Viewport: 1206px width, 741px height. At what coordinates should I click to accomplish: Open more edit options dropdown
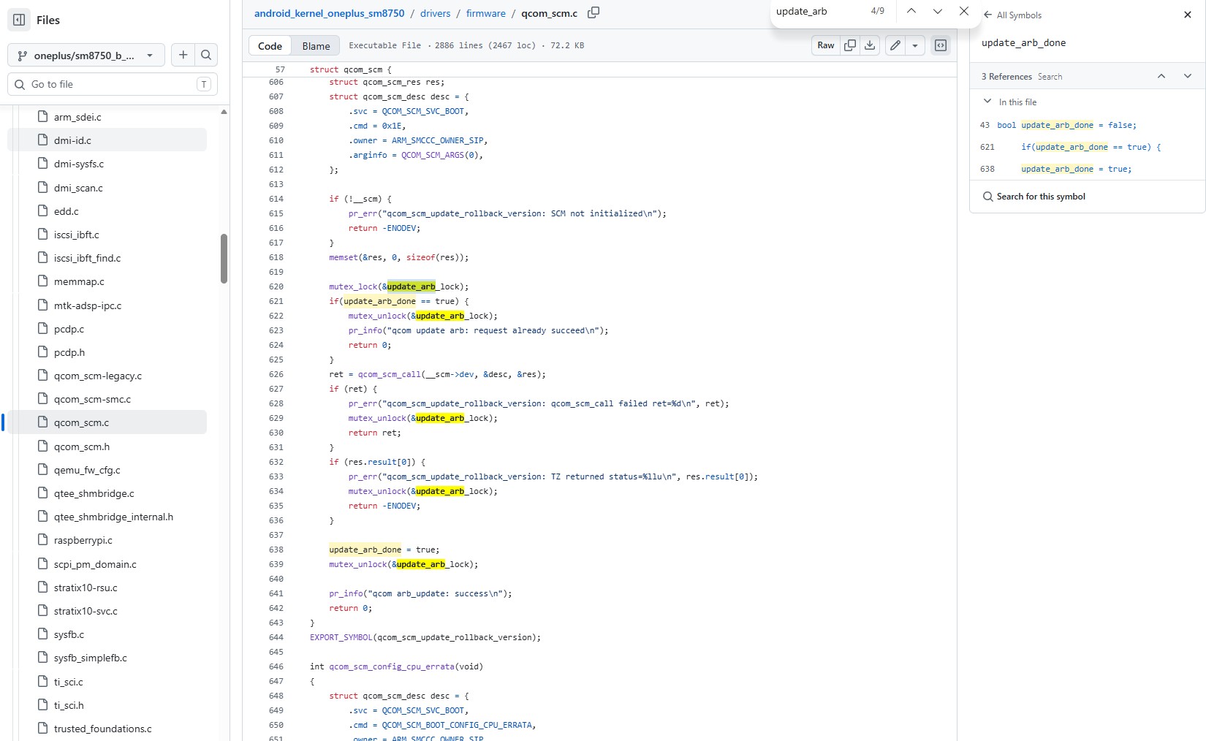tap(915, 45)
